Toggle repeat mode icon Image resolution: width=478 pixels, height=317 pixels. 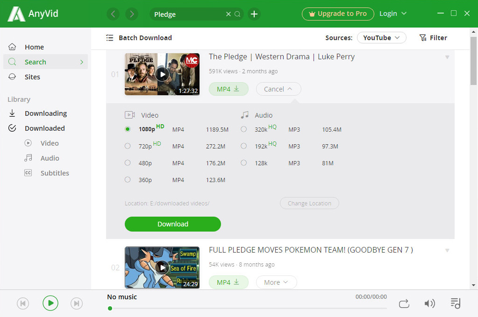404,303
